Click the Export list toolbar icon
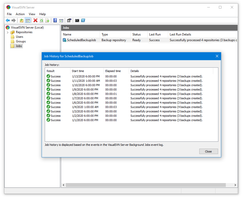Image resolution: width=242 pixels, height=198 pixels. pyautogui.click(x=47, y=21)
